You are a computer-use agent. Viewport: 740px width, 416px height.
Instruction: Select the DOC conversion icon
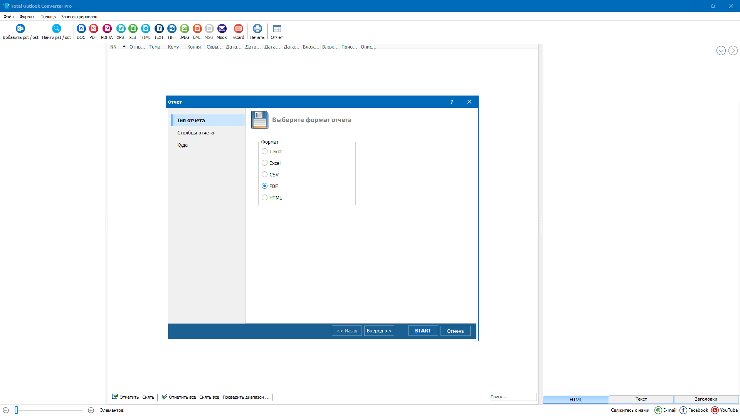[81, 29]
